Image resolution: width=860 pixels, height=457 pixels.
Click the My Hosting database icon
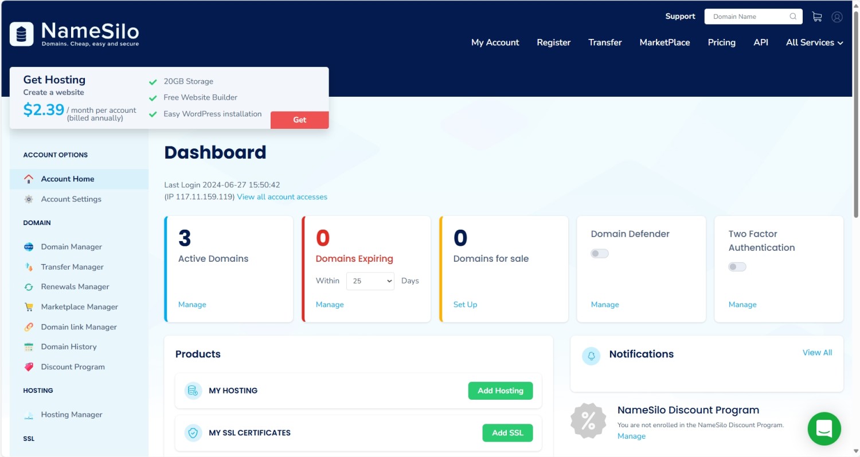[x=193, y=391]
